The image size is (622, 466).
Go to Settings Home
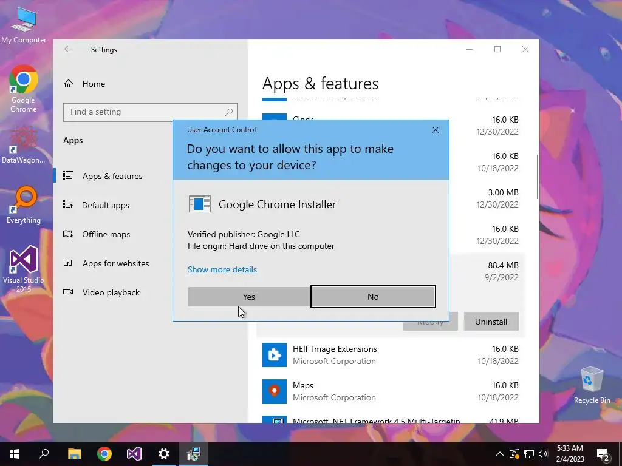(84, 84)
